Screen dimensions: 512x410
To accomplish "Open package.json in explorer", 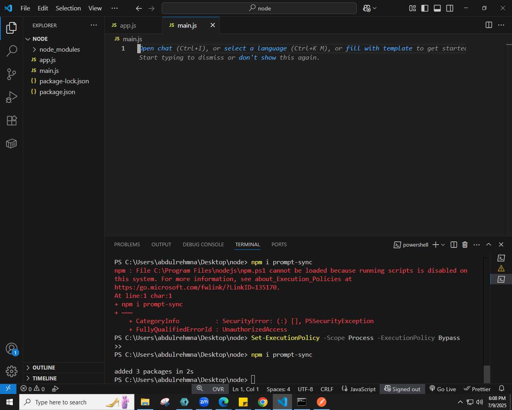I will (64, 92).
